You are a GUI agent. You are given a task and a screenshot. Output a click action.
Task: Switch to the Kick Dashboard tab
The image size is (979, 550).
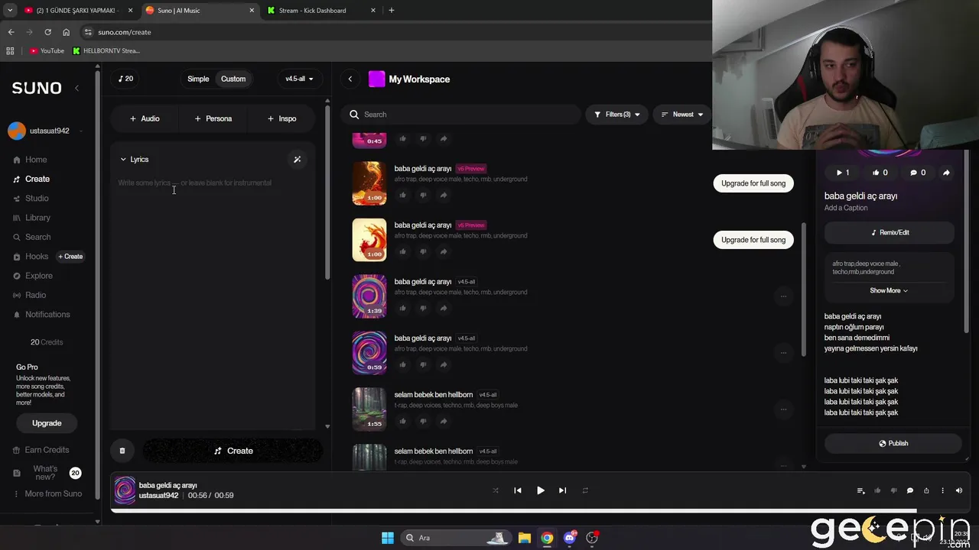click(321, 10)
